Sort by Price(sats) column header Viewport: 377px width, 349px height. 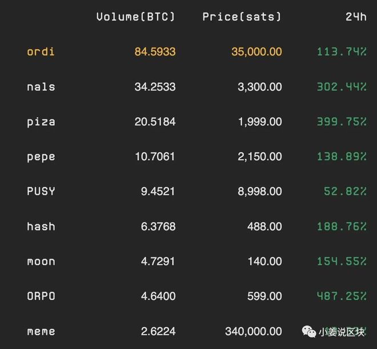(x=242, y=17)
